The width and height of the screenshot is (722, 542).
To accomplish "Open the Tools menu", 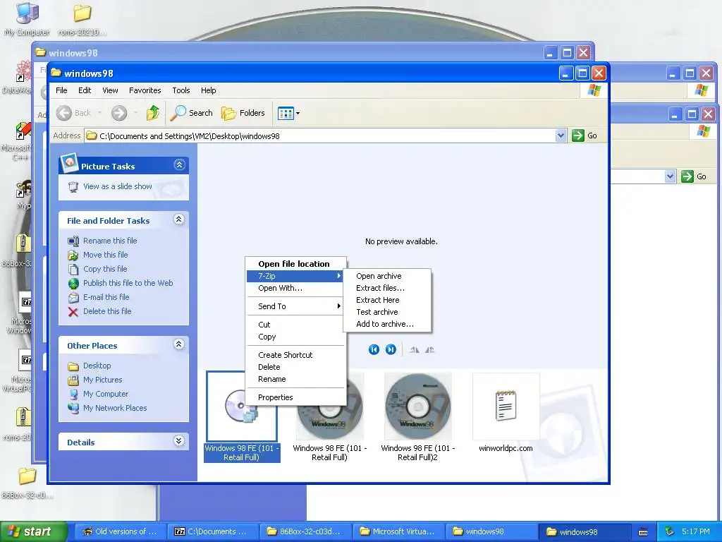I will tap(181, 90).
